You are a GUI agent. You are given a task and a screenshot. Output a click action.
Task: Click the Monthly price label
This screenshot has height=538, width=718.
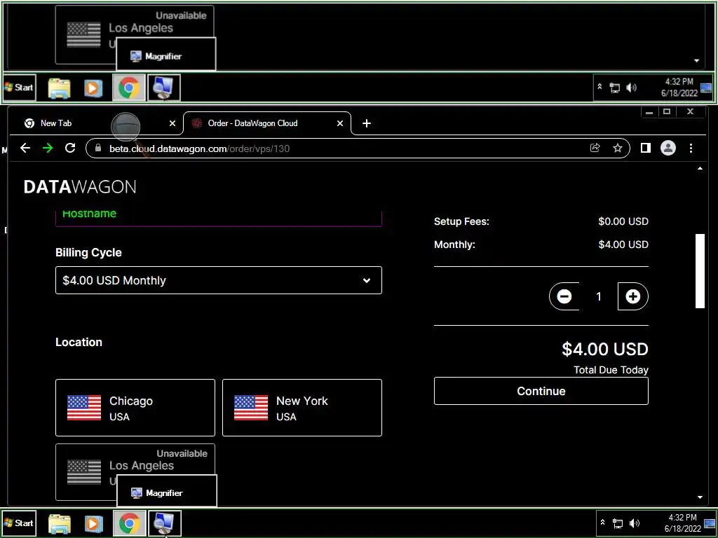click(x=454, y=244)
